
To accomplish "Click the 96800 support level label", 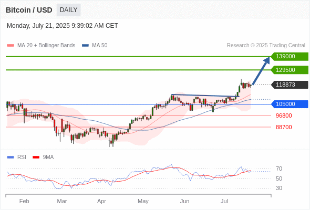I will pos(284,115).
